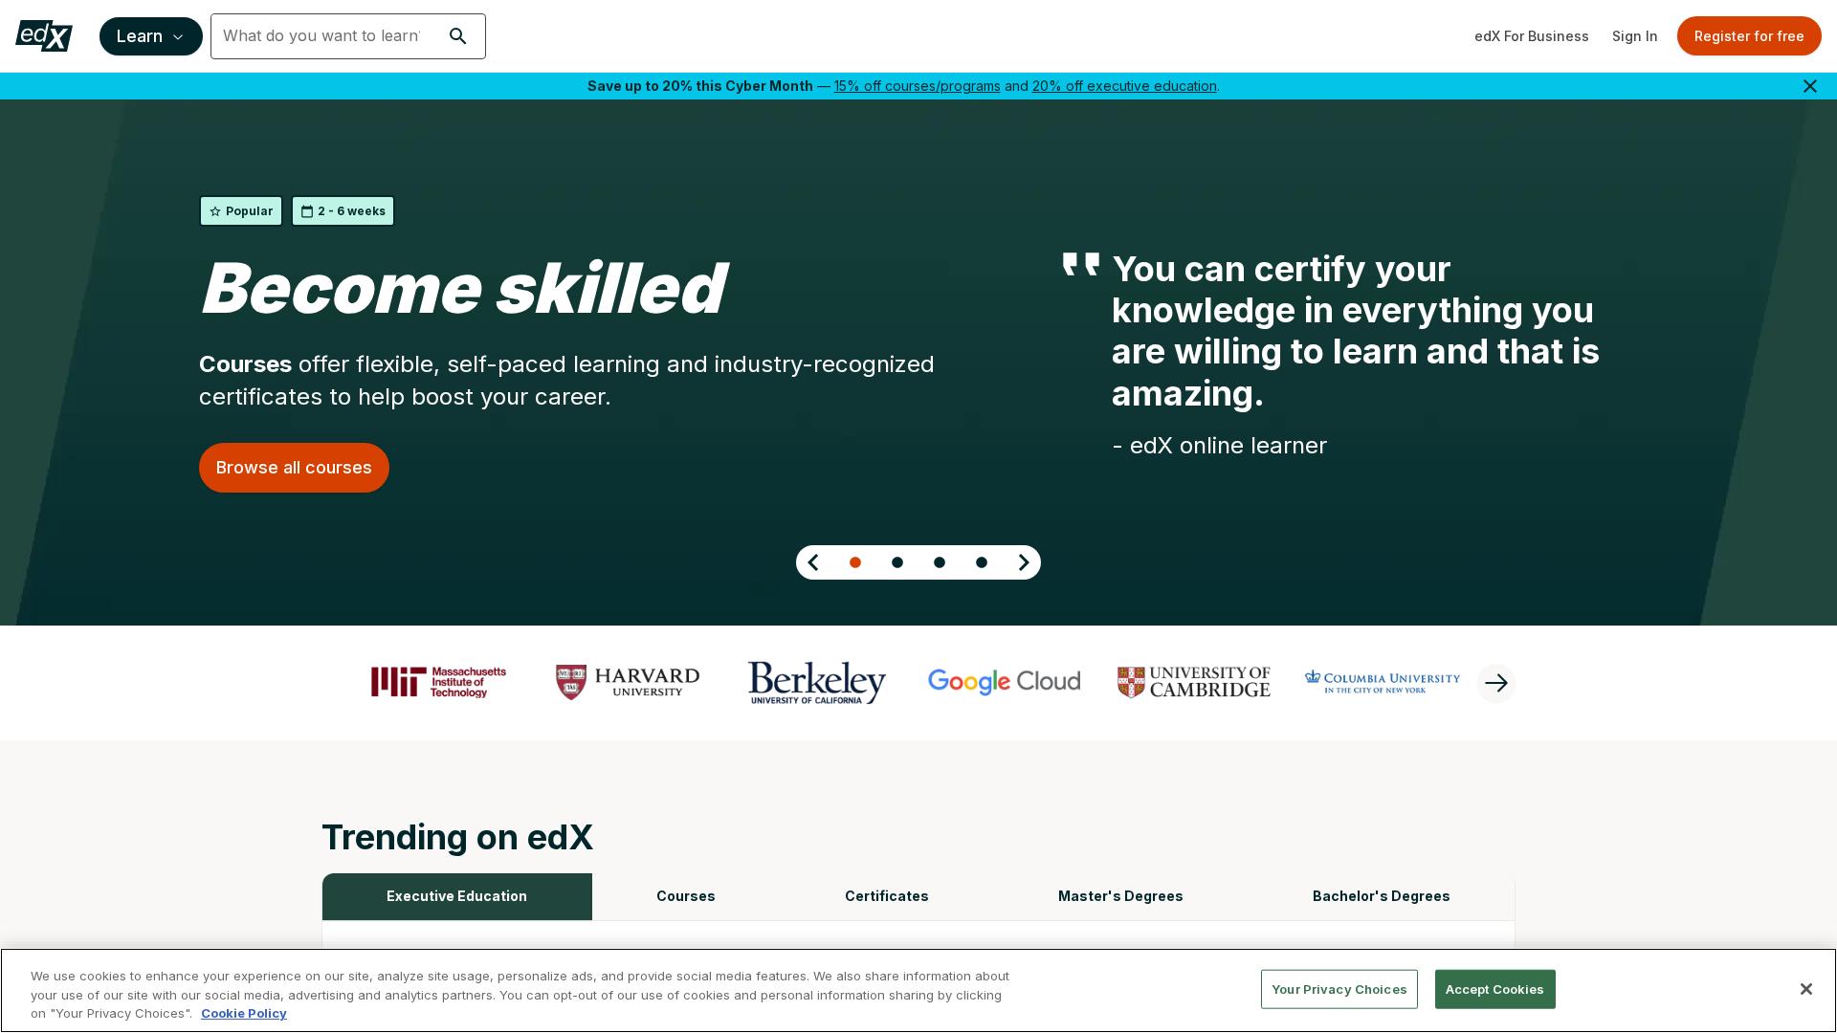Open the Google Cloud logo
Viewport: 1837px width, 1033px height.
pyautogui.click(x=1004, y=682)
